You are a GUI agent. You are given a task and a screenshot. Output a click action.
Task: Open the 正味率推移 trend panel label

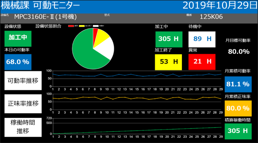tap(23, 104)
